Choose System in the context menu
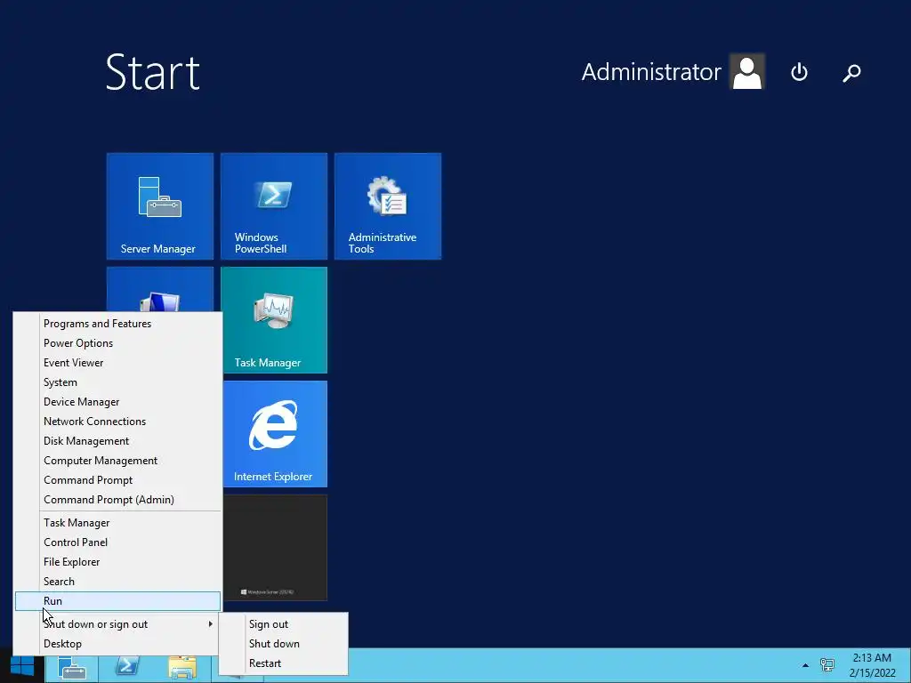The width and height of the screenshot is (911, 683). coord(117,382)
